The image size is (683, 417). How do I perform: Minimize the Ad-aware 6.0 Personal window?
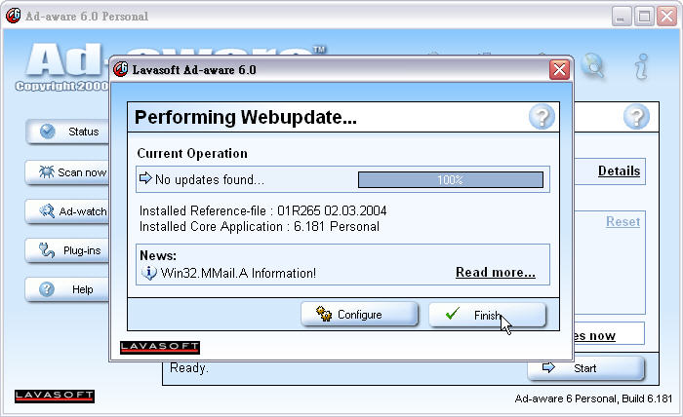(622, 17)
